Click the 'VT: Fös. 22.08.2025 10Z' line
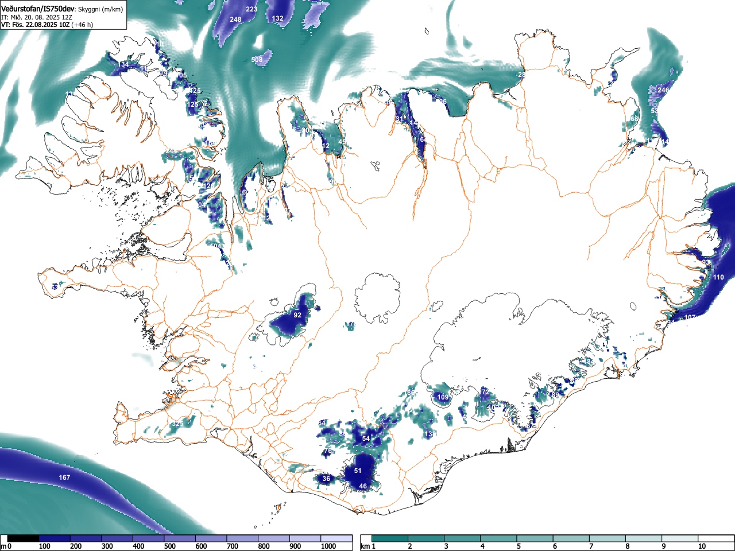 pos(36,25)
